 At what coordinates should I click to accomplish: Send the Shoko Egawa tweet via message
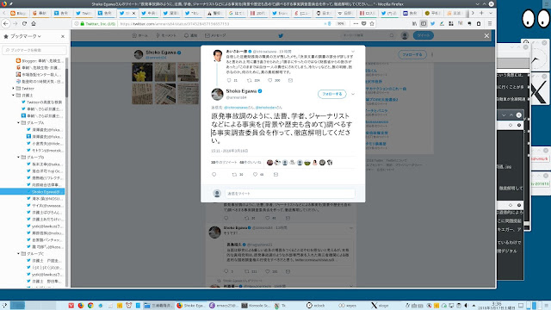click(275, 174)
